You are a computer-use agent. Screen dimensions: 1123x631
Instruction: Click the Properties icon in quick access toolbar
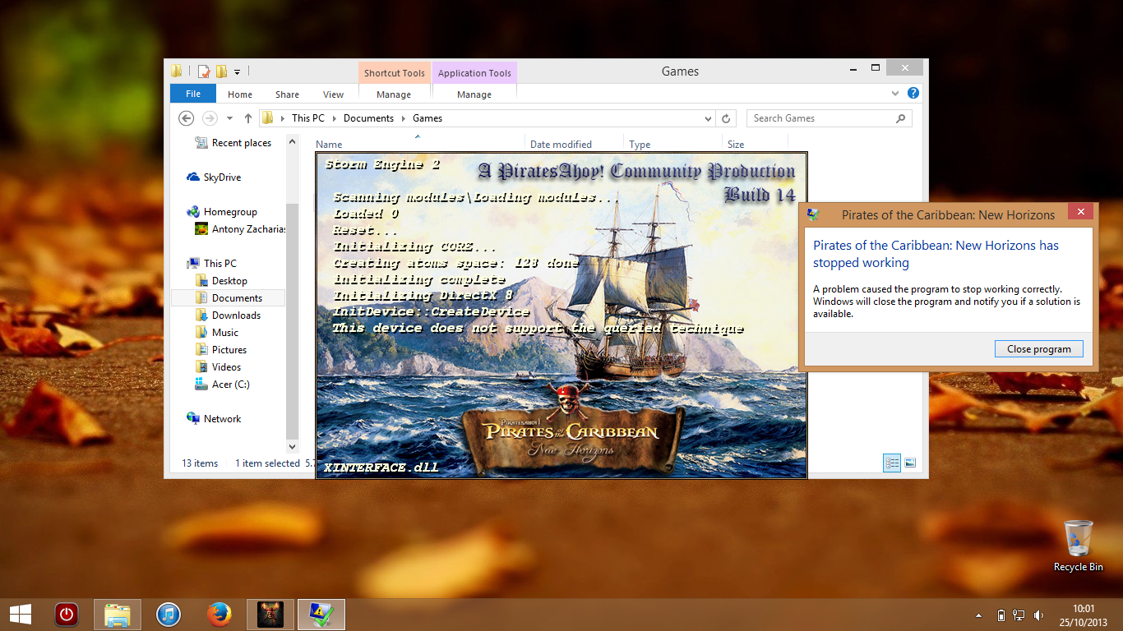204,71
